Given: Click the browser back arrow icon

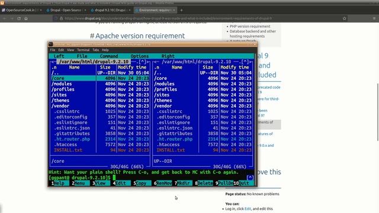Looking at the screenshot, I should [5, 18].
